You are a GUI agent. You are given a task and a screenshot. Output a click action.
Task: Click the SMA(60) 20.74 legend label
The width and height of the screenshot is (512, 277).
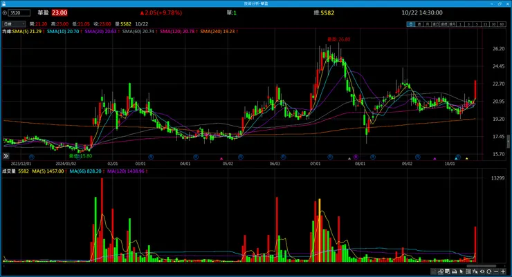[138, 31]
